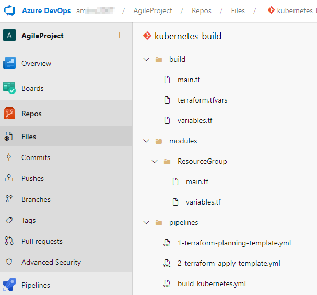Go to Pushes in sidebar

(x=32, y=178)
